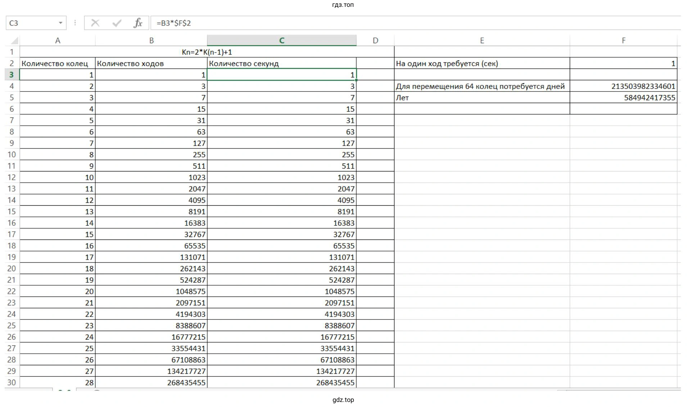Click inside the formula bar with =B3*$F$2
This screenshot has height=407, width=687.
[x=396, y=23]
